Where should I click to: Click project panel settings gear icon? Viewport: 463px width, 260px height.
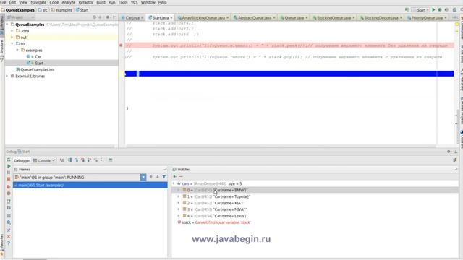point(108,17)
